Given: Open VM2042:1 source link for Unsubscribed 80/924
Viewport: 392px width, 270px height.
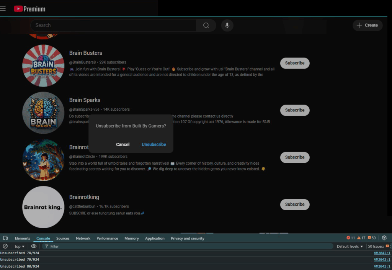Looking at the screenshot, I should [382, 266].
